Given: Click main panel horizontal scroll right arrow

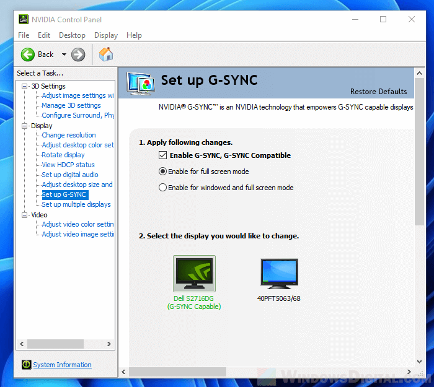Looking at the screenshot, I should tap(409, 372).
